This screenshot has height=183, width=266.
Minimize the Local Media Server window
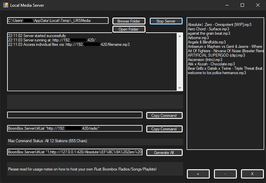click(x=227, y=5)
